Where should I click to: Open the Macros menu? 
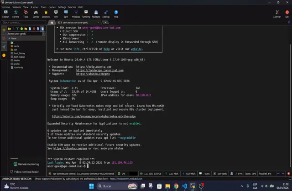click(72, 7)
